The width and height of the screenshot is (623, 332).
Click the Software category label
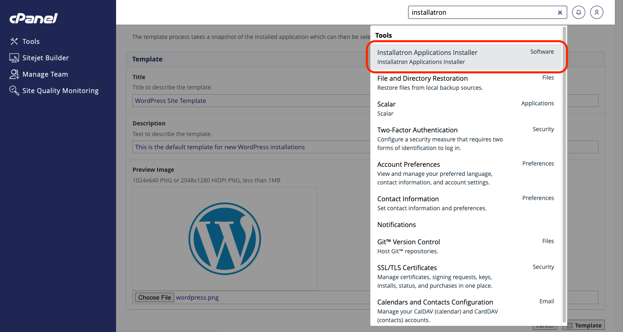pos(542,52)
